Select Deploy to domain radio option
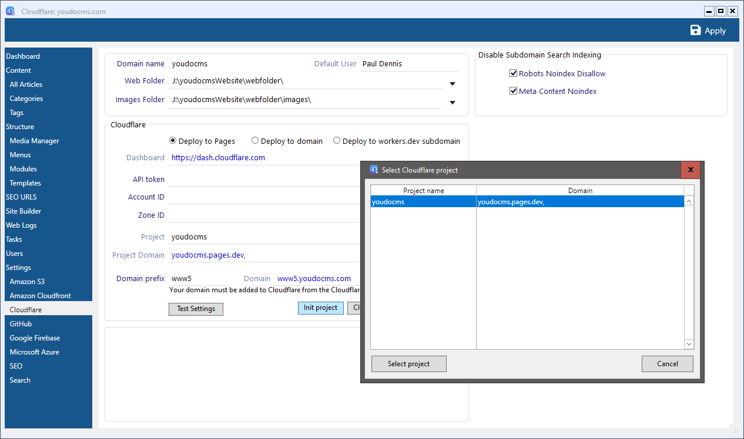 point(255,141)
